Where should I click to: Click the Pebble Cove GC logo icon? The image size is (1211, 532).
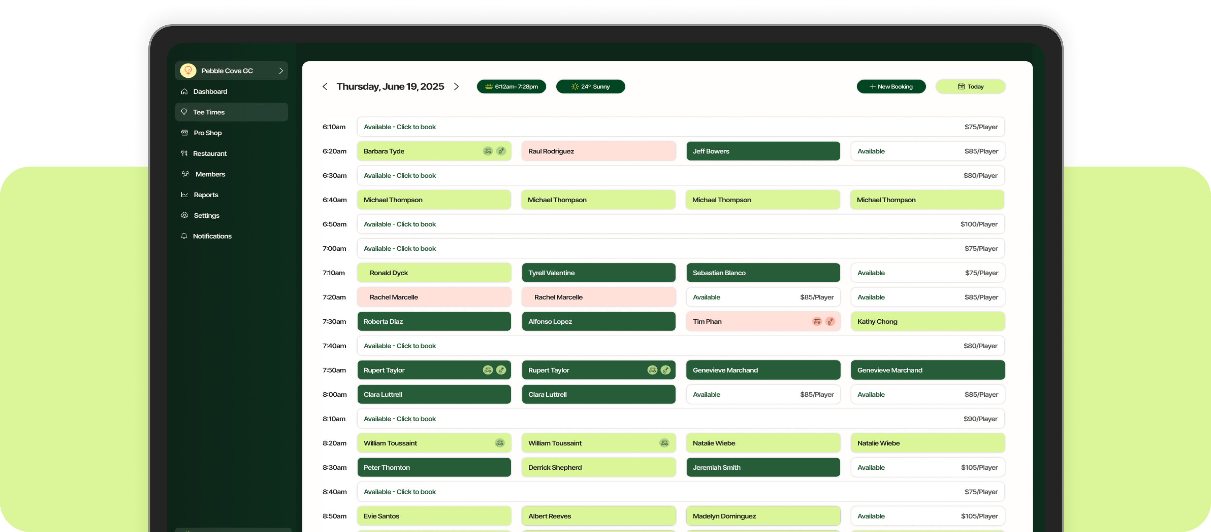[188, 71]
